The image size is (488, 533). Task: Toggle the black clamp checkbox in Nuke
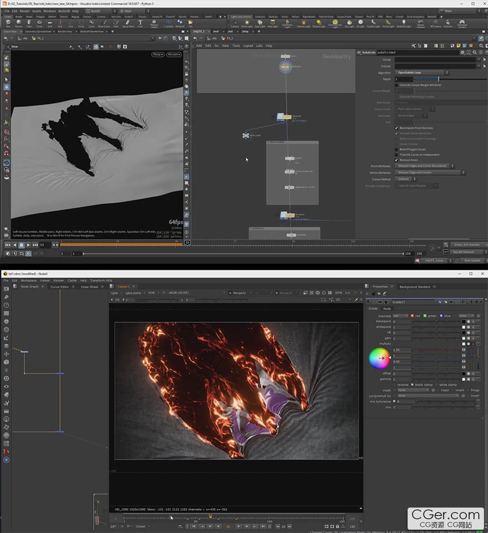412,385
